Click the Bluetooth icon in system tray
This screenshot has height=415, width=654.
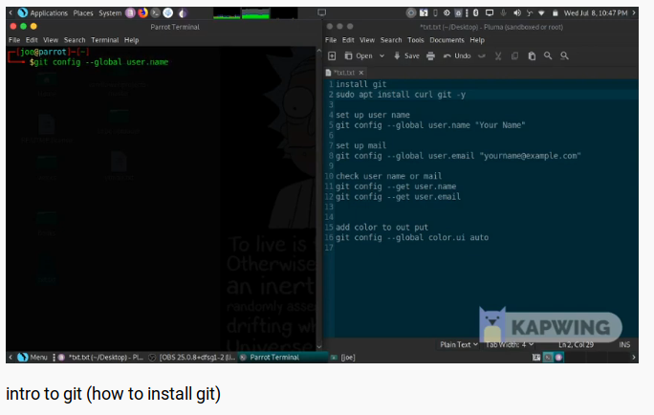[x=475, y=13]
